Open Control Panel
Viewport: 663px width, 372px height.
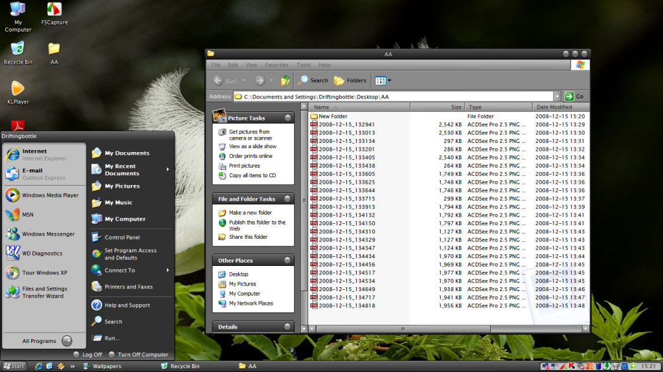(x=131, y=237)
